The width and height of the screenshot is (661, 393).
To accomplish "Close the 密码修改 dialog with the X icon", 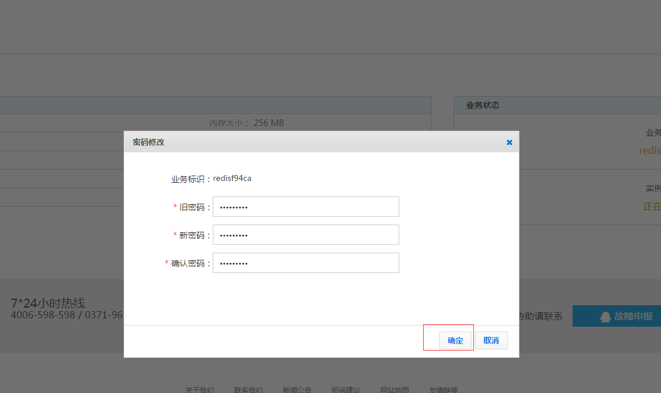I will [509, 142].
